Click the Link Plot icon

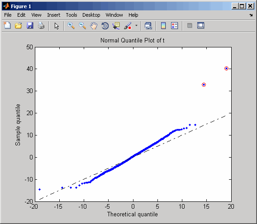click(148, 26)
